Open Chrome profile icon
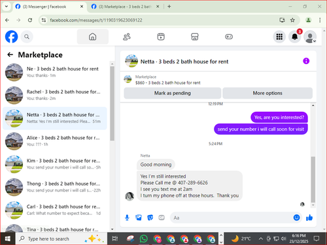The height and width of the screenshot is (245, 327). [308, 20]
